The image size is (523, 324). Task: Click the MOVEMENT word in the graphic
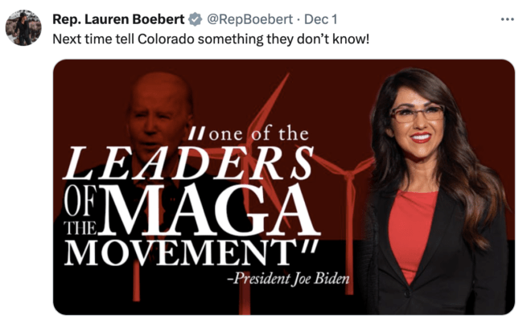pyautogui.click(x=181, y=252)
